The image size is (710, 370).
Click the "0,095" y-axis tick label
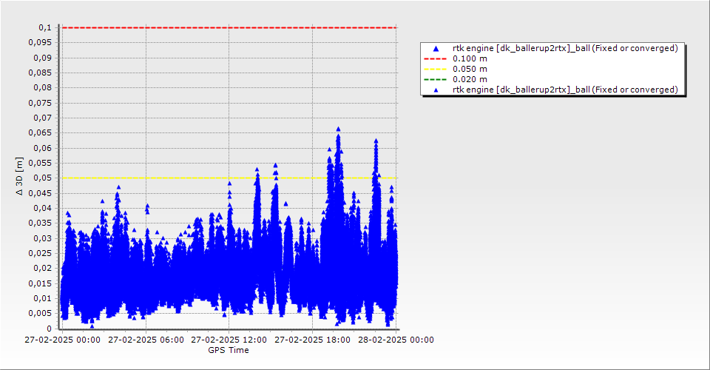(x=40, y=43)
